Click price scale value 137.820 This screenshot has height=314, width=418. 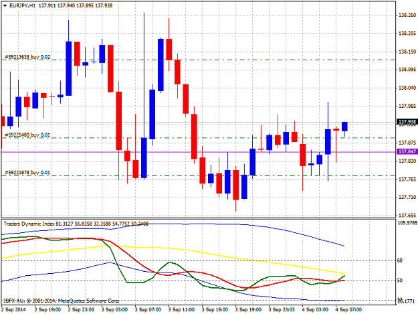407,161
